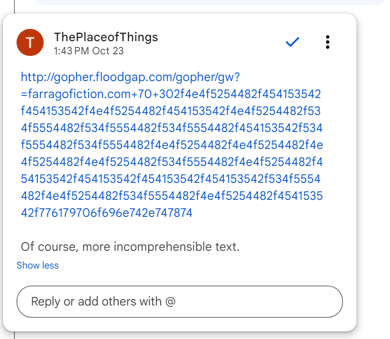This screenshot has width=390, height=339.
Task: Click link line starting with f5554482f534f5554482f4e4f
Action: 172,145
